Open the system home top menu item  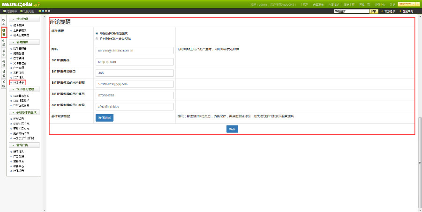[x=349, y=4]
